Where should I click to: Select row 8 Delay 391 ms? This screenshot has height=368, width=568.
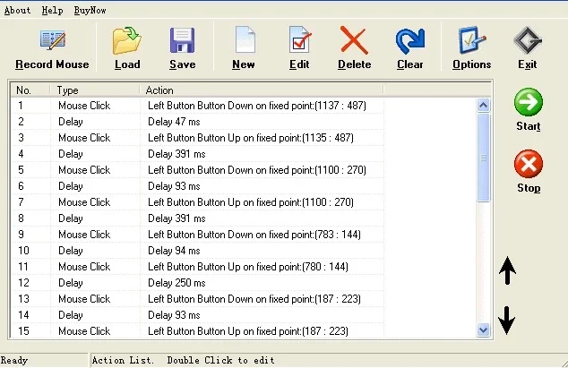click(197, 218)
